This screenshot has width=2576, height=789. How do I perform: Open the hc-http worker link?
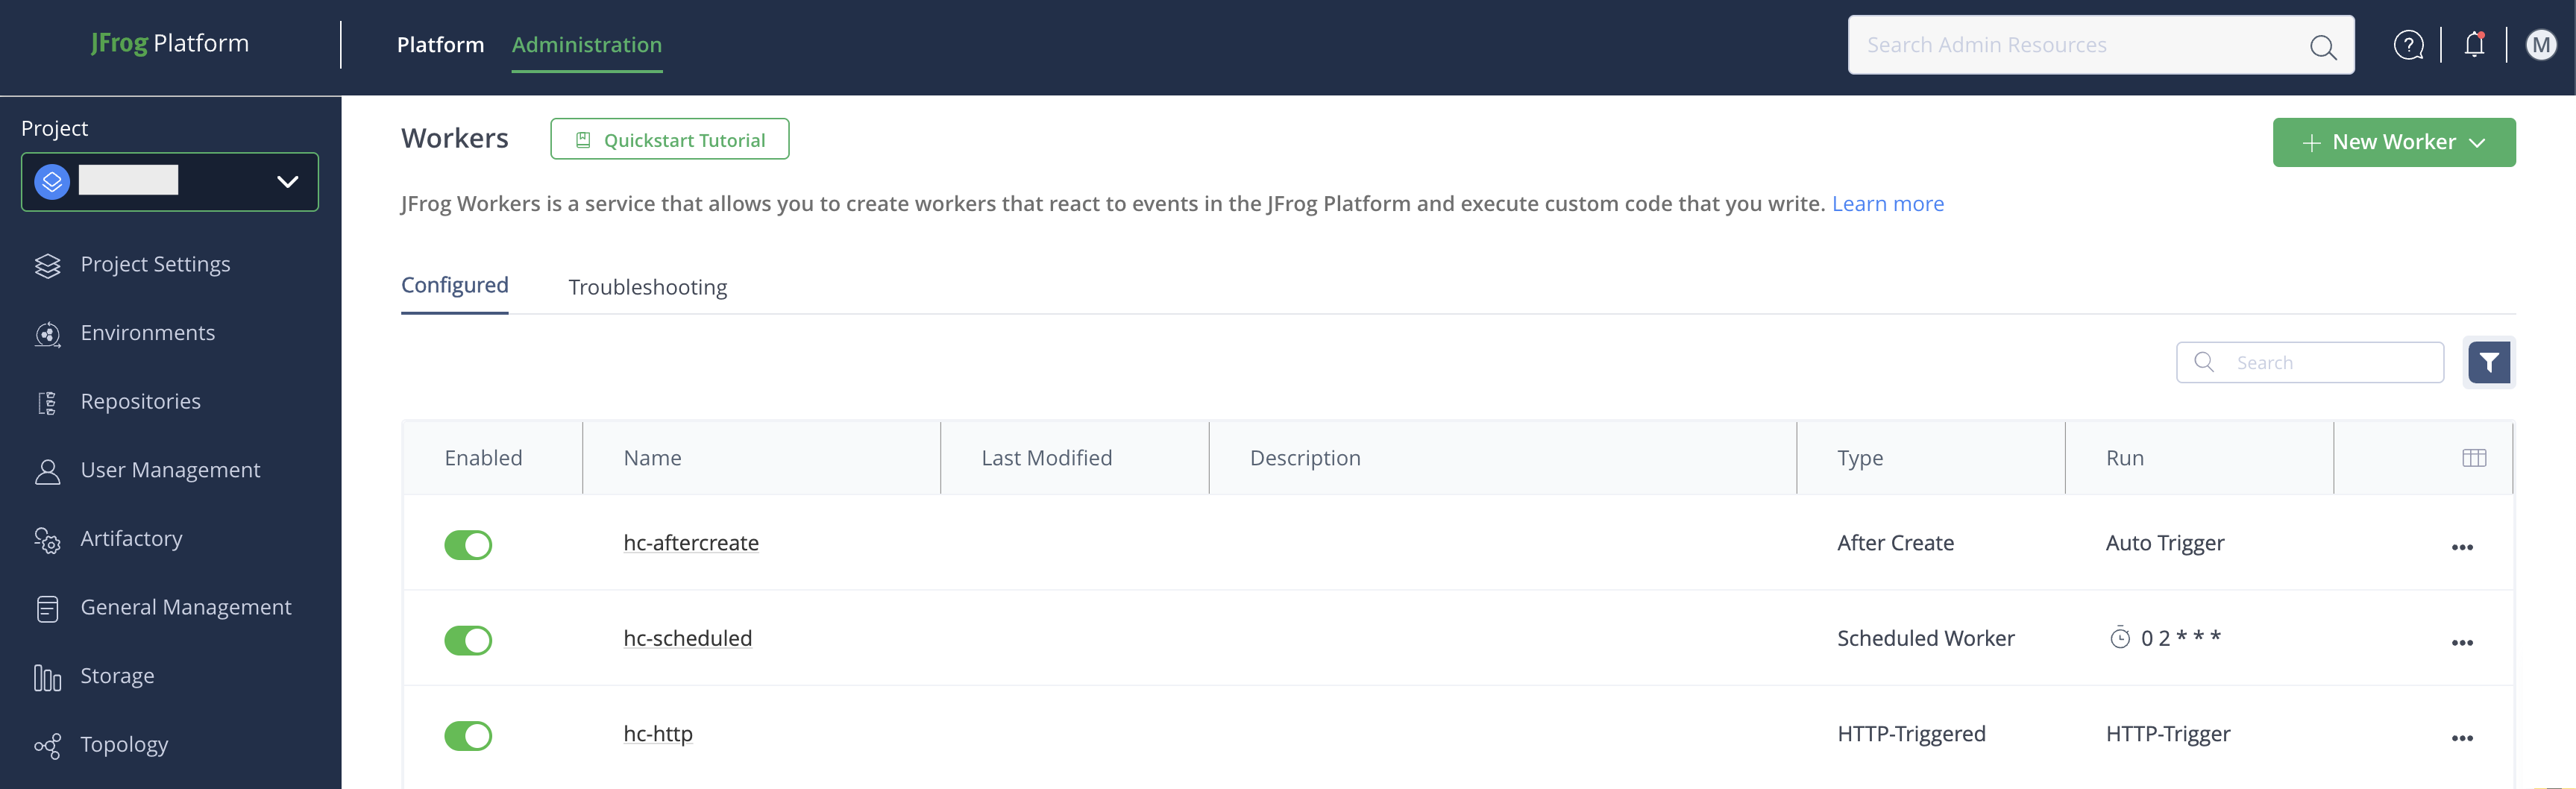657,733
